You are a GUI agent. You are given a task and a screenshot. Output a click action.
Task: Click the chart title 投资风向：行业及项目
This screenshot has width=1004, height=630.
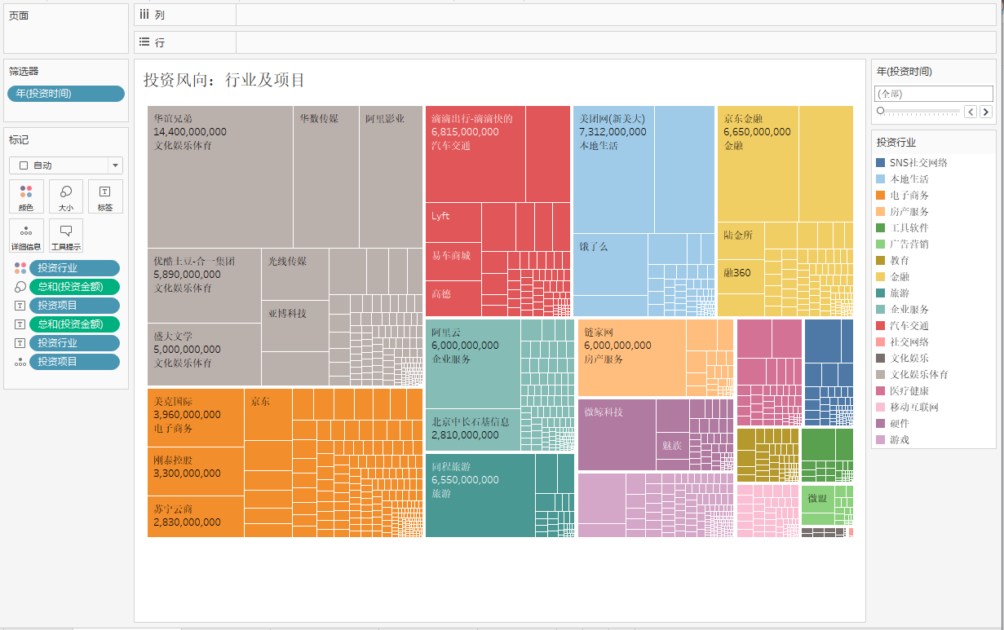224,80
